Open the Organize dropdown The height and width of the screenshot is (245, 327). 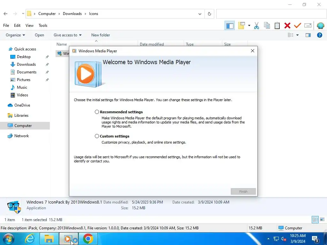click(x=15, y=35)
